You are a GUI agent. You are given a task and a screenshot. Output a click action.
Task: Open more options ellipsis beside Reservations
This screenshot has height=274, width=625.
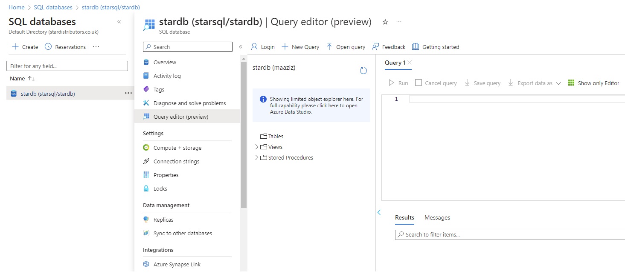(96, 46)
